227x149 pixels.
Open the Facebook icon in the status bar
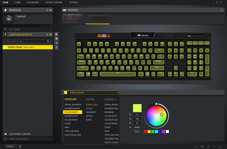tap(214, 147)
